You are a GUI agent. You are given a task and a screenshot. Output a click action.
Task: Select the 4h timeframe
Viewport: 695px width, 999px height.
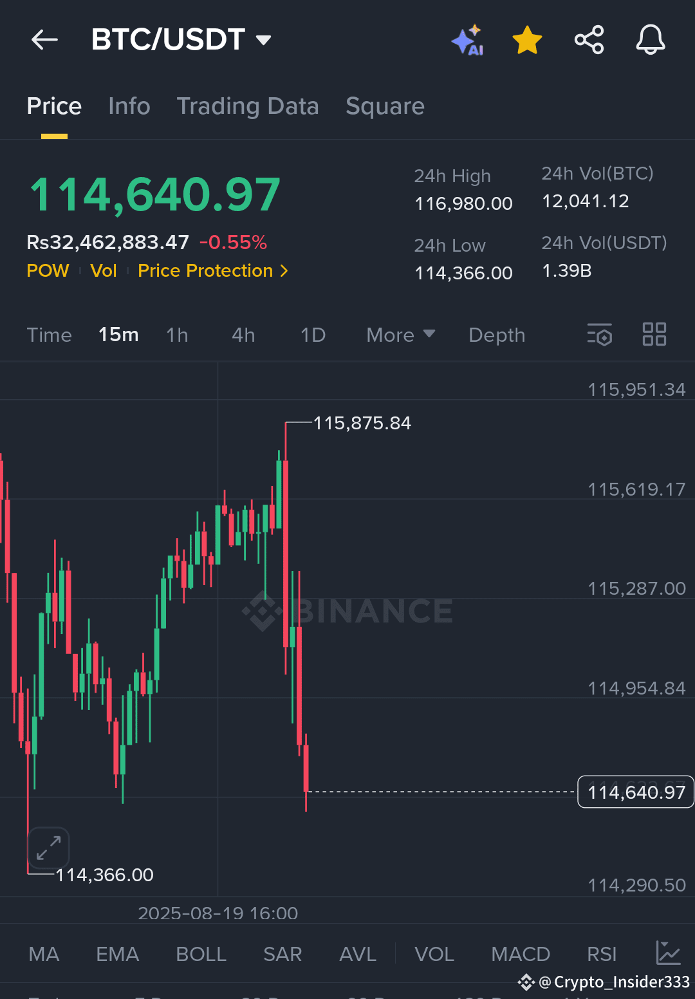pos(243,335)
